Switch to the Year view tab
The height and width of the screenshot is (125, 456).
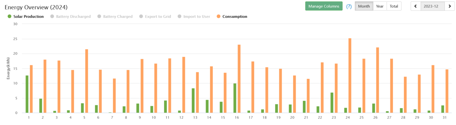[380, 6]
